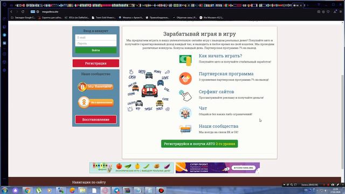The width and height of the screenshot is (345, 194).
Task: Open the 'Мы Вконтакте' community button
Action: 96,87
